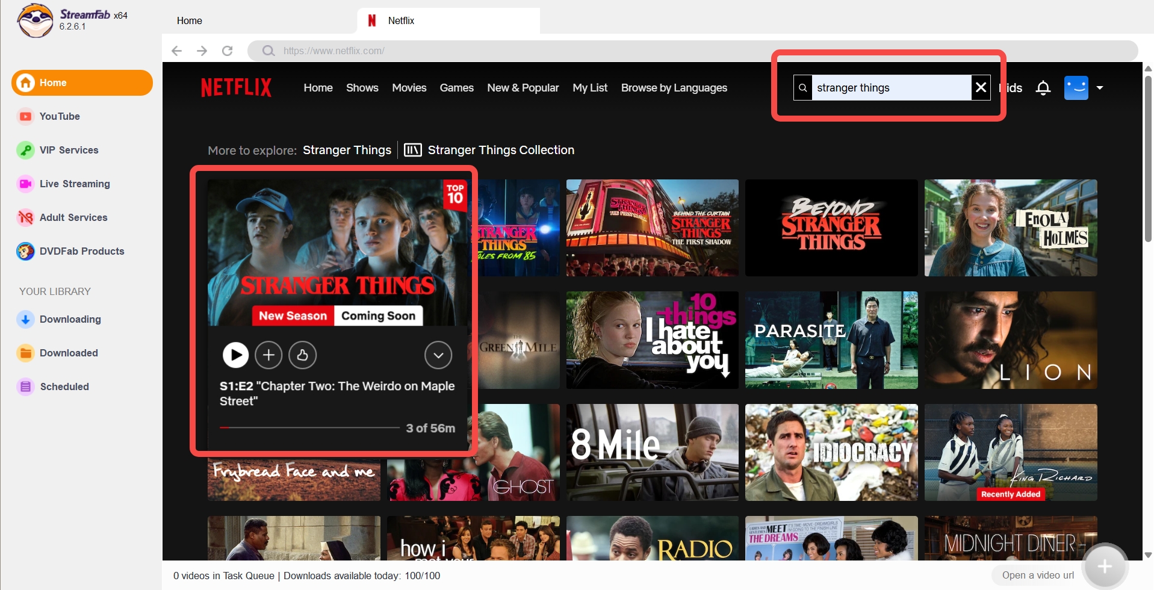Screen dimensions: 1154x590
Task: Select VIP Services in the sidebar
Action: pos(68,150)
